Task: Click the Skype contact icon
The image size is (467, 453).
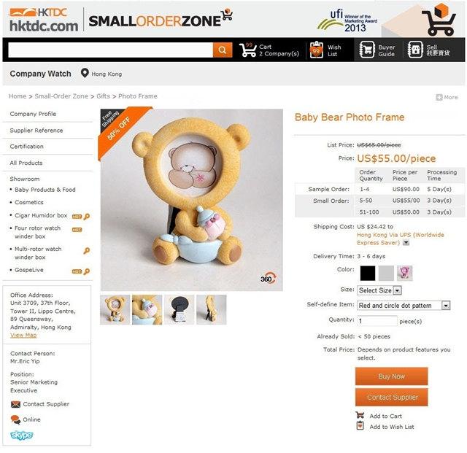Action: tap(22, 435)
